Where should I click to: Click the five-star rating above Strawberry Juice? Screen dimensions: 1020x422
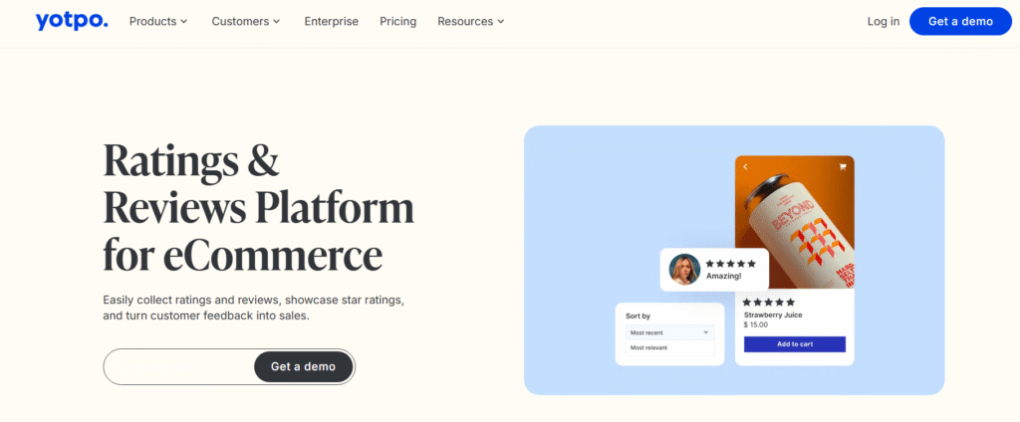(769, 302)
